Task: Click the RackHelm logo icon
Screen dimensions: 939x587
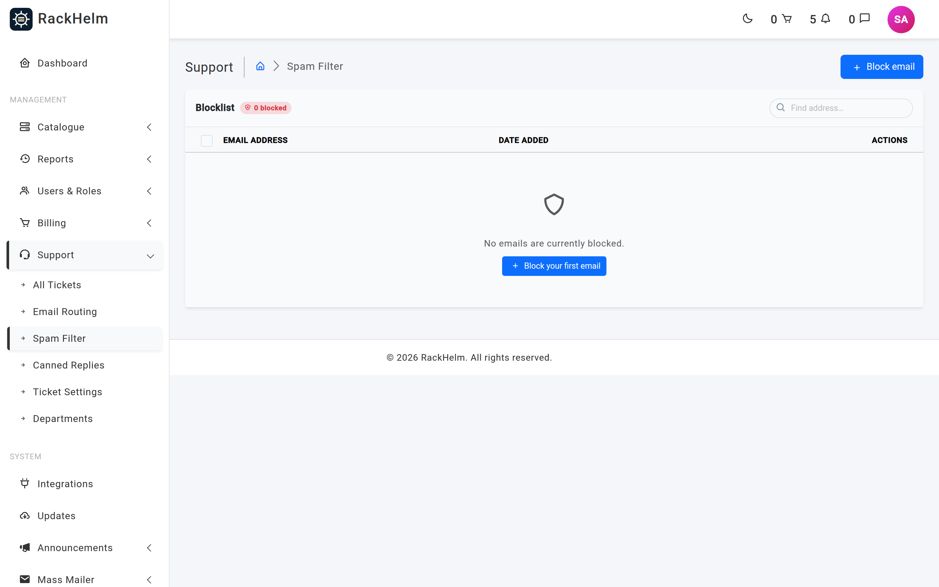Action: tap(21, 19)
